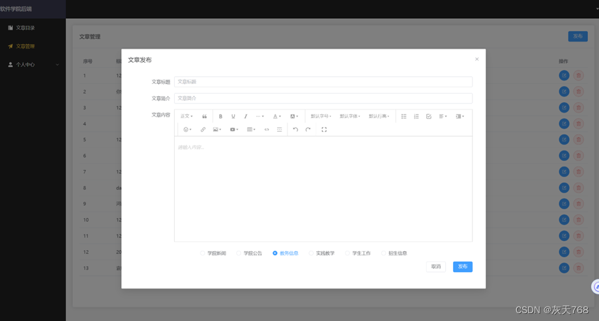Delete article in row 10

578,220
